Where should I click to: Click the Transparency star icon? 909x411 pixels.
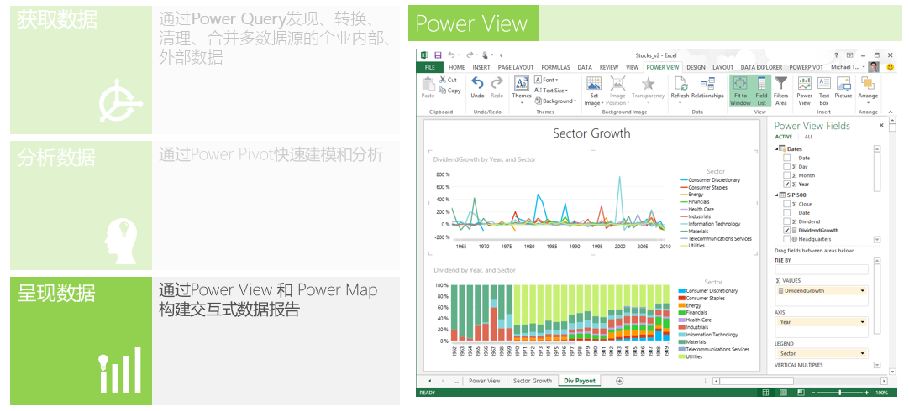648,83
